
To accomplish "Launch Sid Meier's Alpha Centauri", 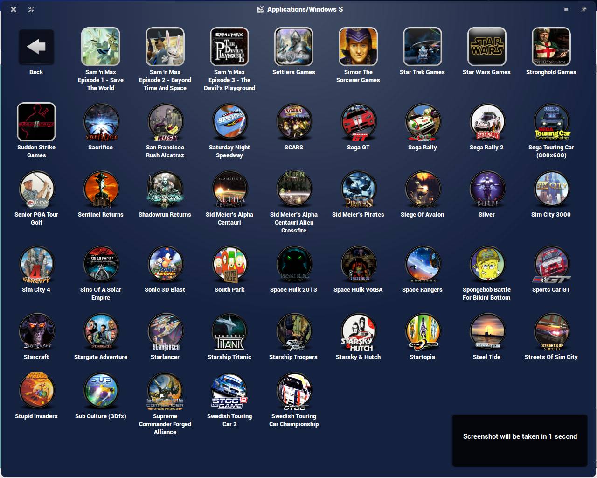I will (x=229, y=189).
